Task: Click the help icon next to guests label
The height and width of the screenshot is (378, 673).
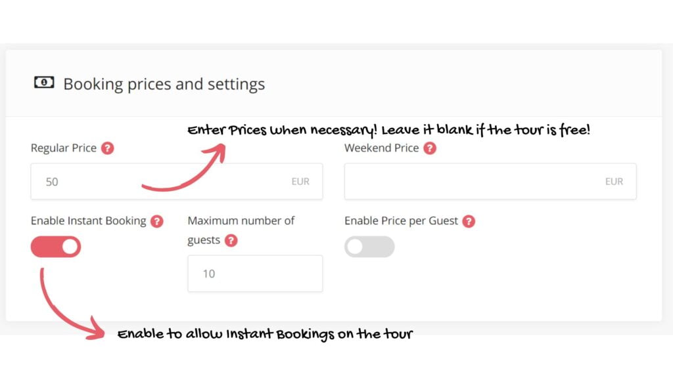Action: 231,240
